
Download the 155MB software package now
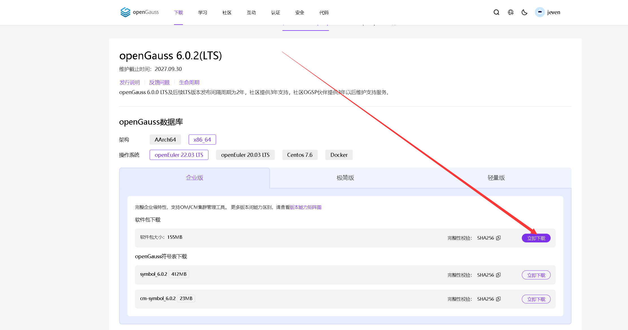coord(536,238)
